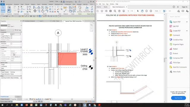Image resolution: width=190 pixels, height=107 pixels.
Task: Click zoom out minus icon in Acrobat
Action: click(x=146, y=11)
